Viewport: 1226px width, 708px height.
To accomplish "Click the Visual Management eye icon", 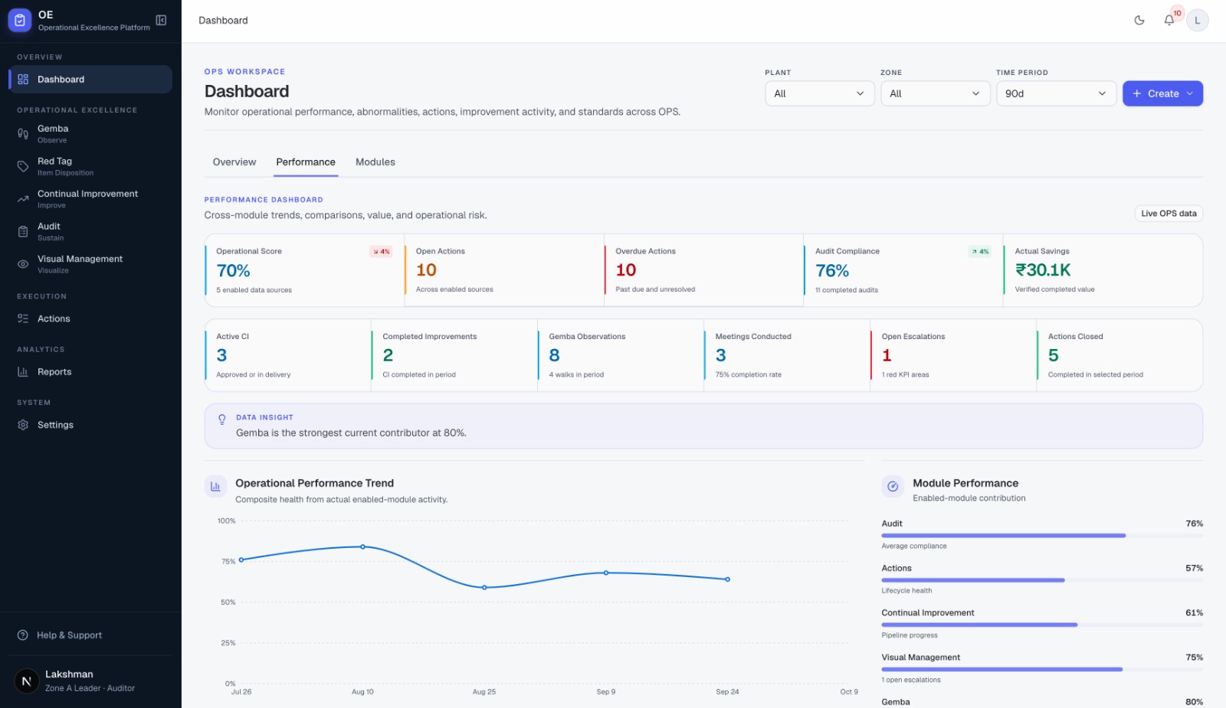I will [23, 264].
